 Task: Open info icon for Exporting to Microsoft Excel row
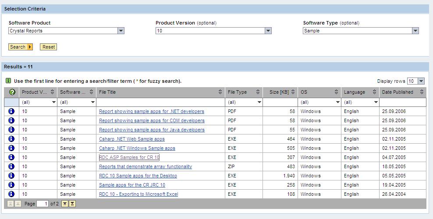click(11, 194)
